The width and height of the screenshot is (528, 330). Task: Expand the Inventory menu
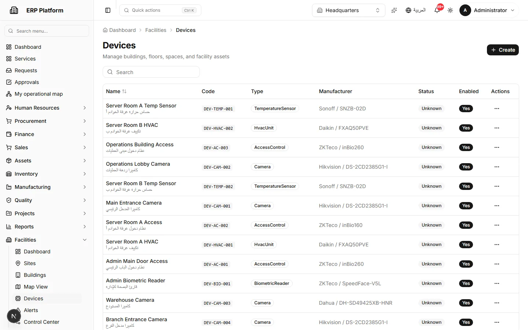click(x=47, y=174)
